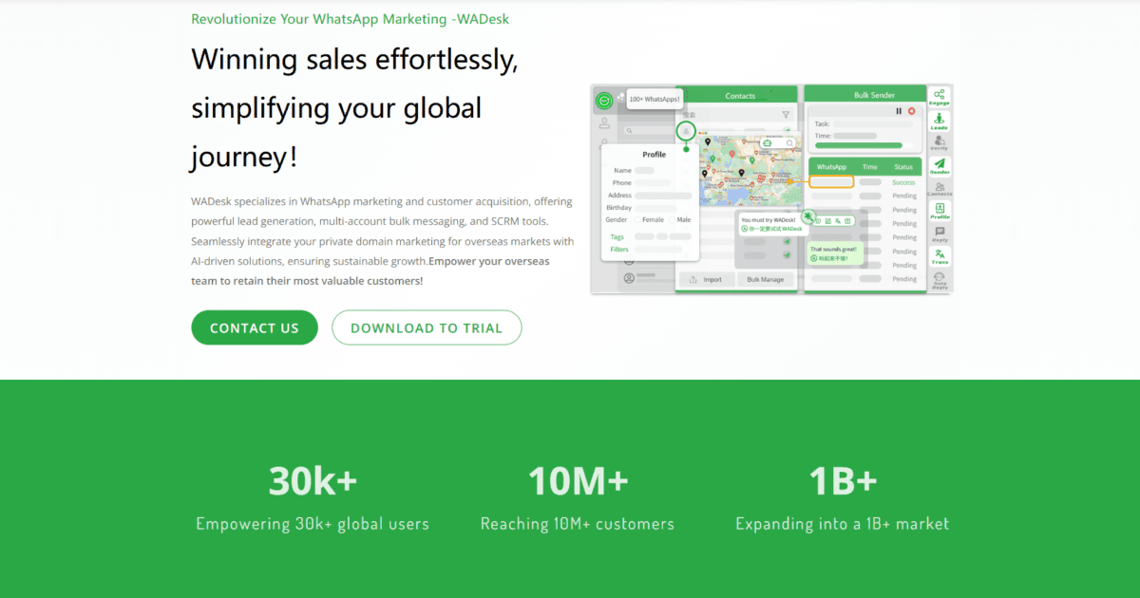Click the magic wand icon near chat bubble
1140x598 pixels.
[807, 215]
